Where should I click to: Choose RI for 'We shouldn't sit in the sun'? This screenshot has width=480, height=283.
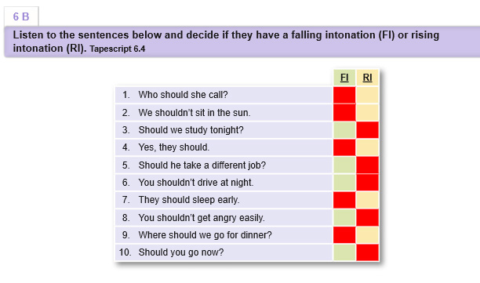[x=367, y=113]
